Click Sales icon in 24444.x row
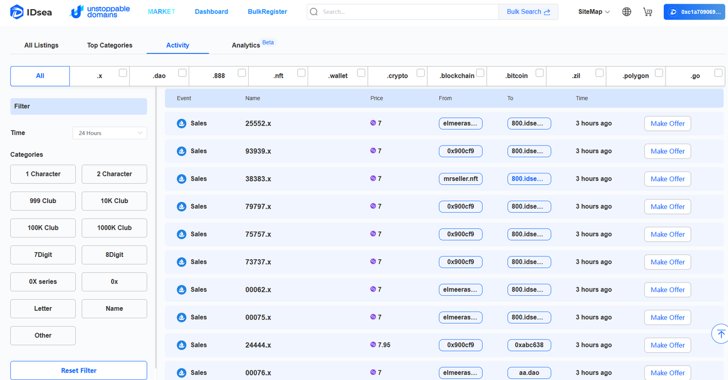 click(x=181, y=345)
